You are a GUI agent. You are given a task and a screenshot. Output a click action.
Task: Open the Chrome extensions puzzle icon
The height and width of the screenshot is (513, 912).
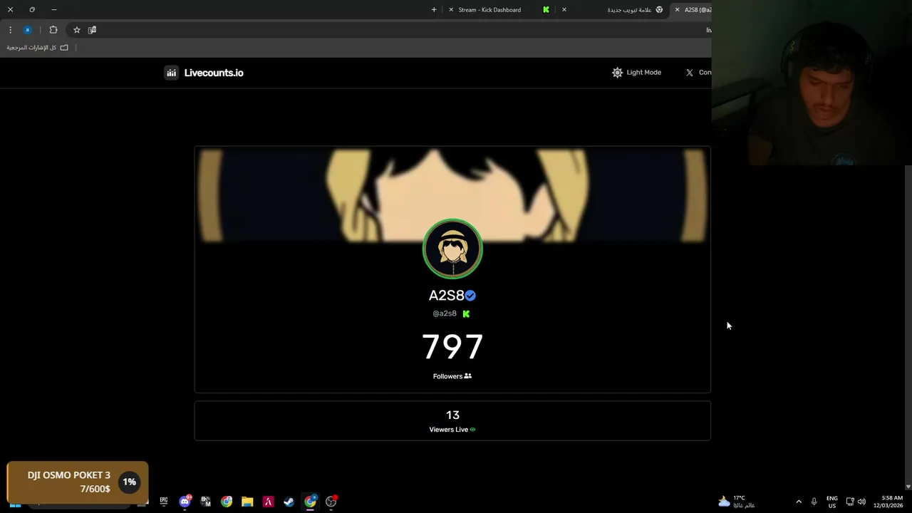pos(53,30)
